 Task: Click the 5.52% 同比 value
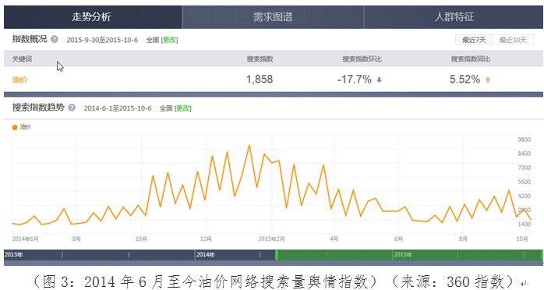point(465,80)
